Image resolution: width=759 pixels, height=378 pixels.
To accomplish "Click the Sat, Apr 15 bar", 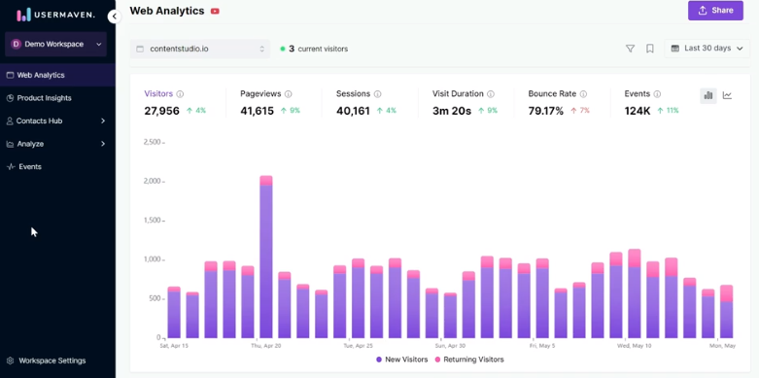I will 174,312.
